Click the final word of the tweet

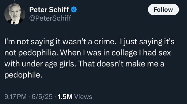click(x=23, y=75)
